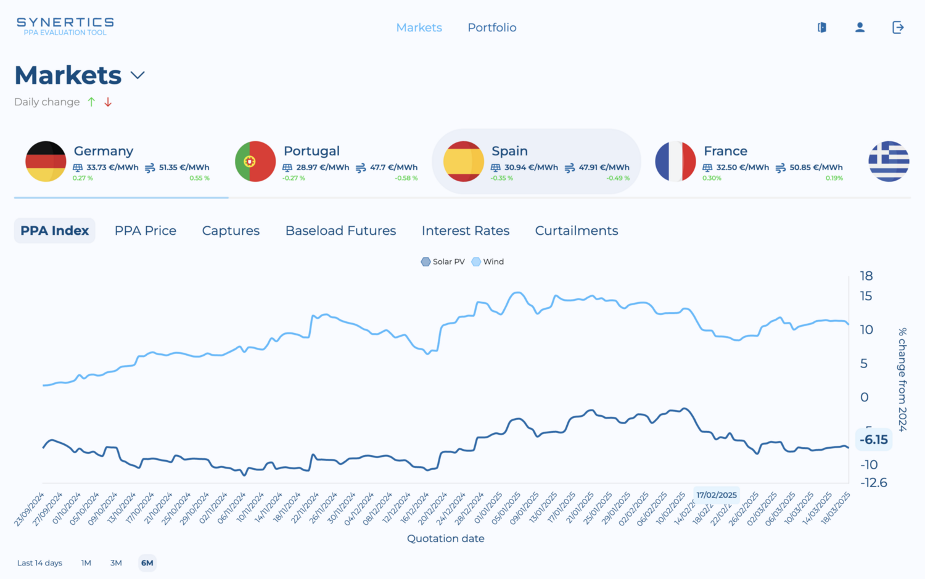Select the Greece flag icon

click(889, 162)
